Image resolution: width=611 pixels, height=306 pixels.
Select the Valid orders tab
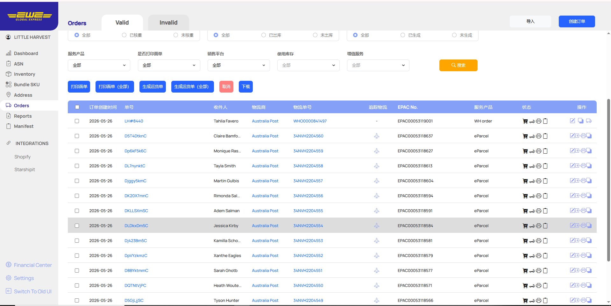point(122,23)
